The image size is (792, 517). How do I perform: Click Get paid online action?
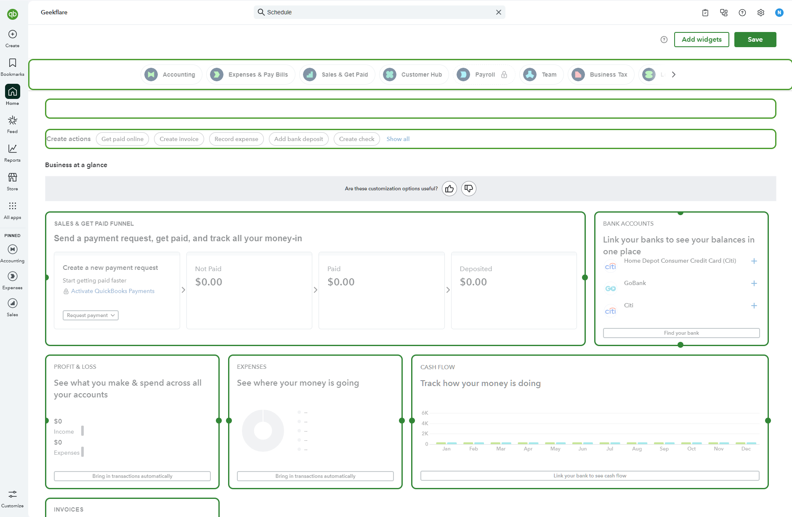click(122, 139)
